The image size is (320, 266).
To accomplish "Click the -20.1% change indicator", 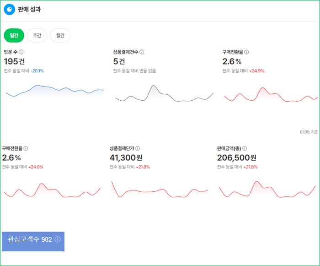I will click(x=37, y=71).
